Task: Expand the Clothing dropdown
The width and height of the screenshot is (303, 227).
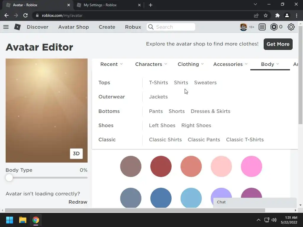Action: (x=191, y=64)
